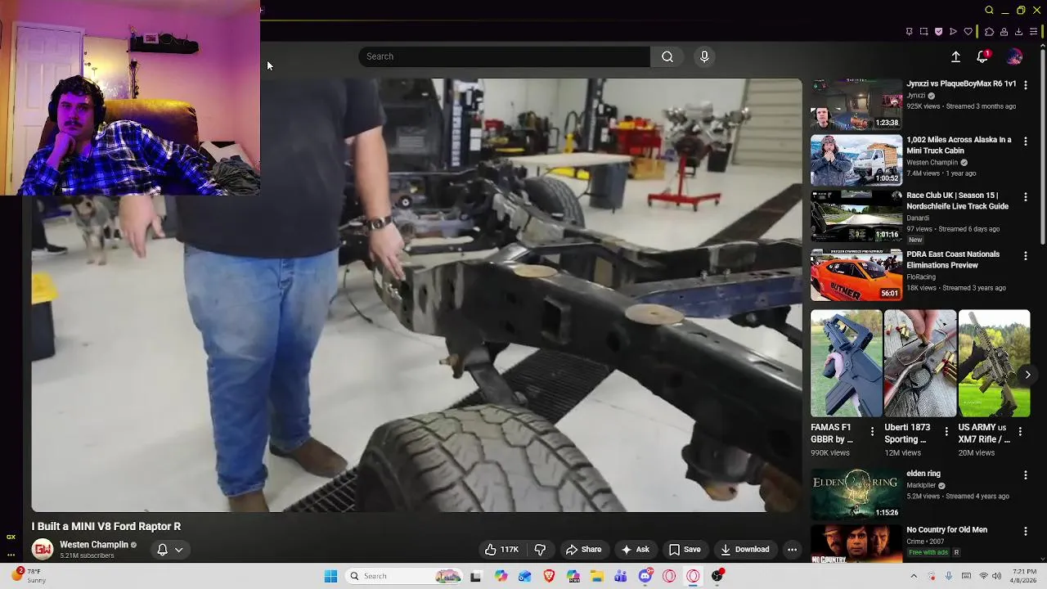Click the Ask button
The image size is (1047, 589).
pyautogui.click(x=636, y=550)
